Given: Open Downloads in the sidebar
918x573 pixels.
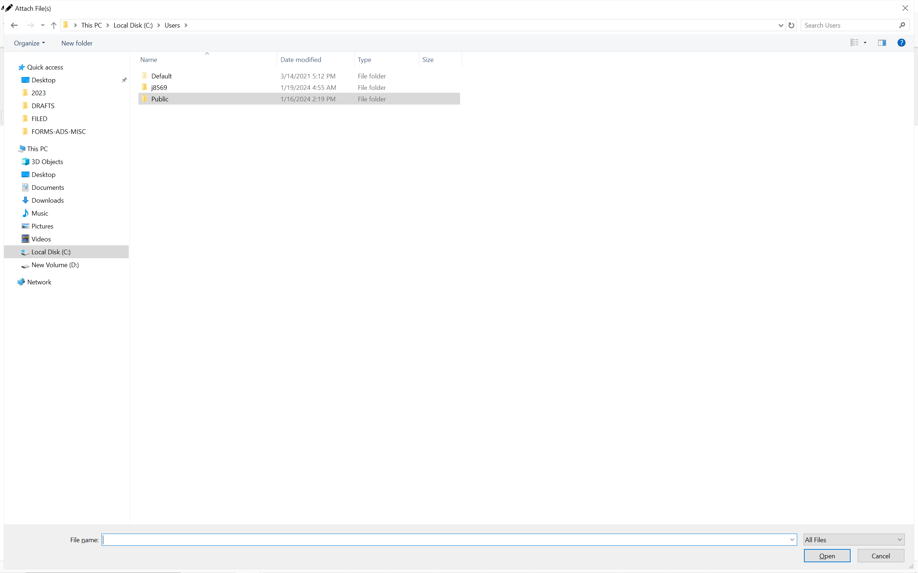Looking at the screenshot, I should coord(47,201).
